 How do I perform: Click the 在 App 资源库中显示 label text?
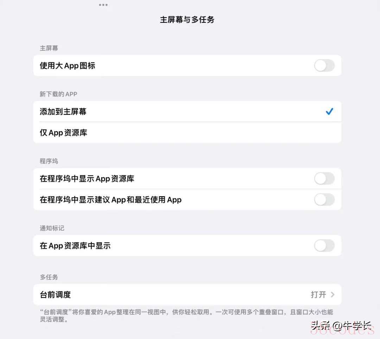tap(75, 246)
